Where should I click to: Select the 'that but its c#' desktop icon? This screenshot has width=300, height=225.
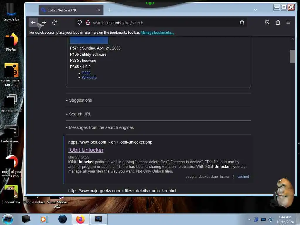click(11, 103)
